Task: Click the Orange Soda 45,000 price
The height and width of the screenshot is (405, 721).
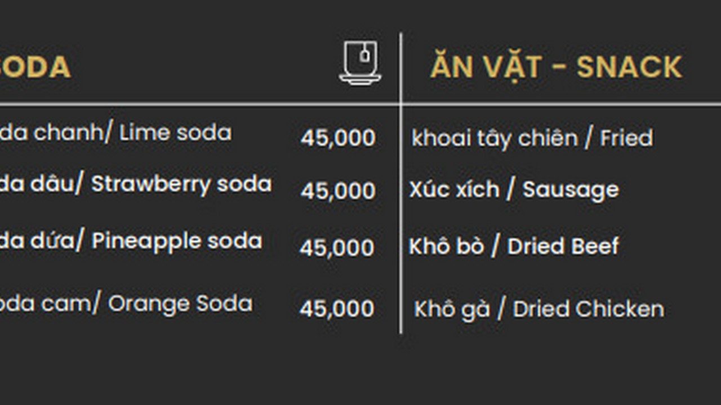Action: (337, 308)
